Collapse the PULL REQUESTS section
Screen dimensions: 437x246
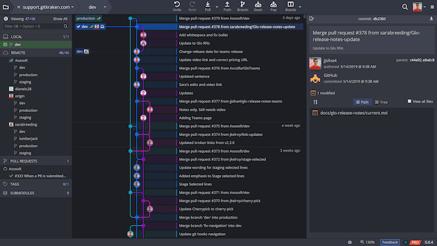pos(36,161)
